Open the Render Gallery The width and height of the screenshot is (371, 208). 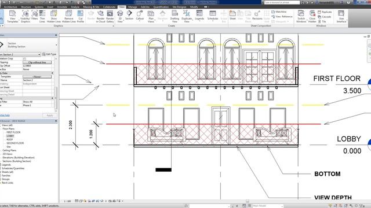tap(110, 16)
